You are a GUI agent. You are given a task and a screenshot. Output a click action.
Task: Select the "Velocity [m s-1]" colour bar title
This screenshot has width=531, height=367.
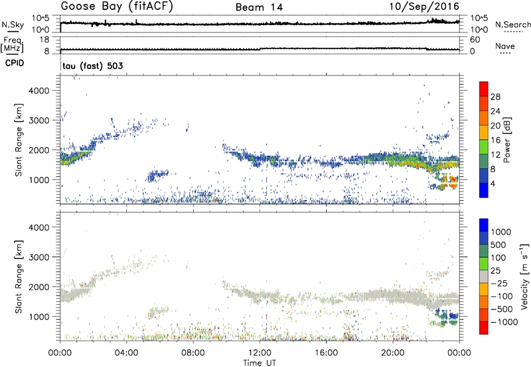click(524, 276)
